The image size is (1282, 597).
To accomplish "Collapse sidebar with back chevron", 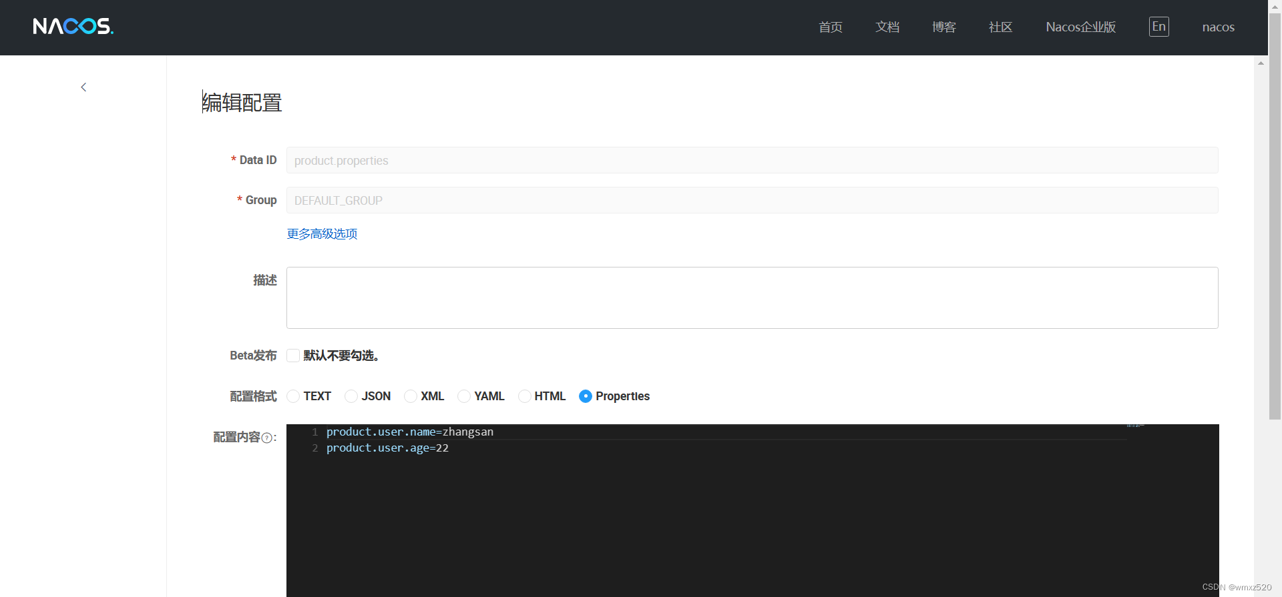I will point(83,87).
